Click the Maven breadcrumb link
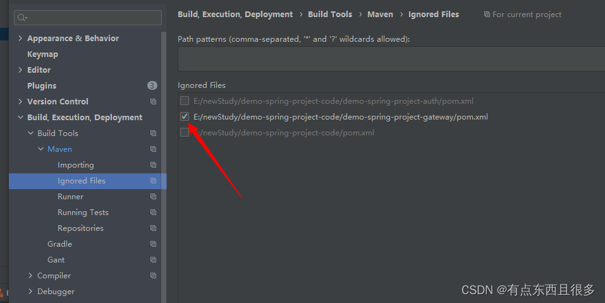 point(380,15)
